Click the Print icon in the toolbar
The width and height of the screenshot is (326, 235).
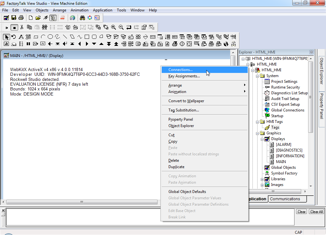(x=21, y=18)
